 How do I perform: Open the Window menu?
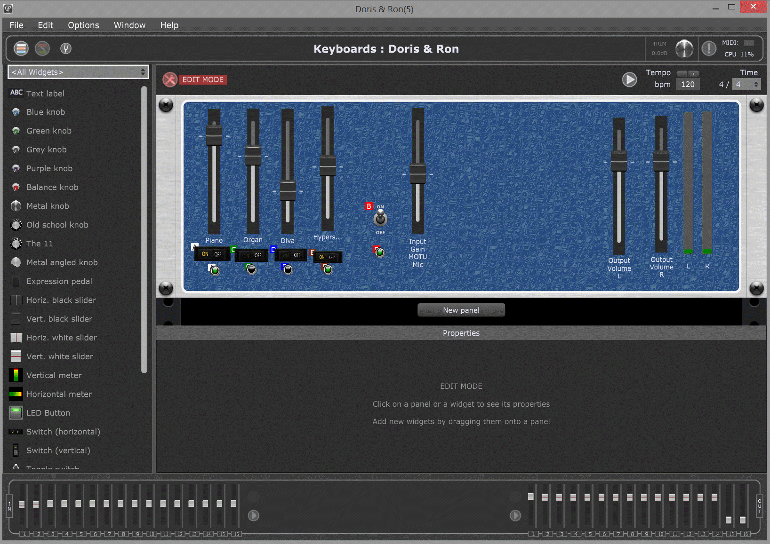(129, 25)
